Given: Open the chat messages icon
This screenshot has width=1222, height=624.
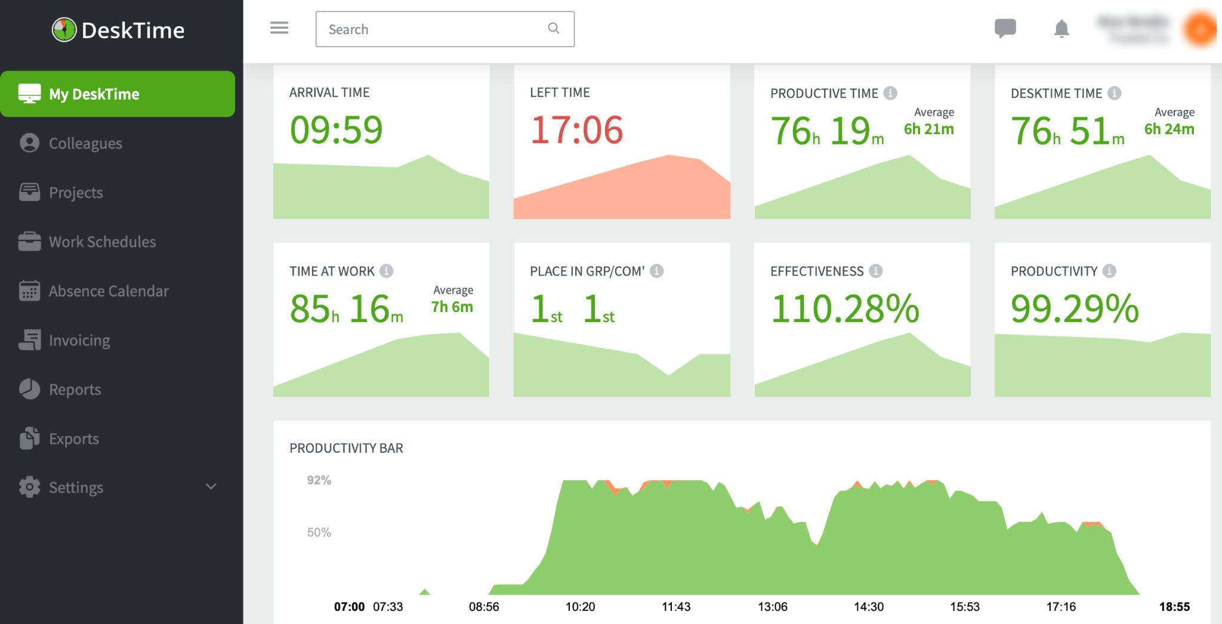Looking at the screenshot, I should (x=1005, y=28).
